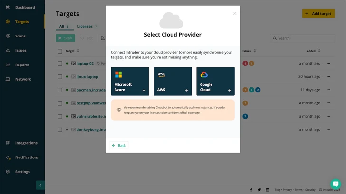Click the AWS logo icon

161,74
